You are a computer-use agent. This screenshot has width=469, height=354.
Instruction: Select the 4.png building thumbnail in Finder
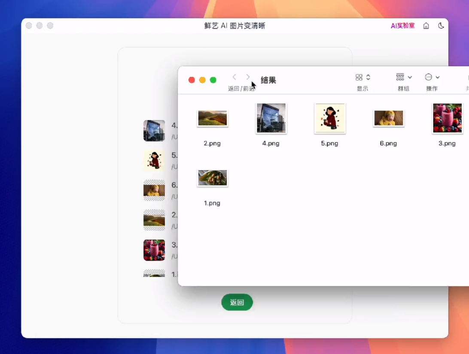click(271, 118)
